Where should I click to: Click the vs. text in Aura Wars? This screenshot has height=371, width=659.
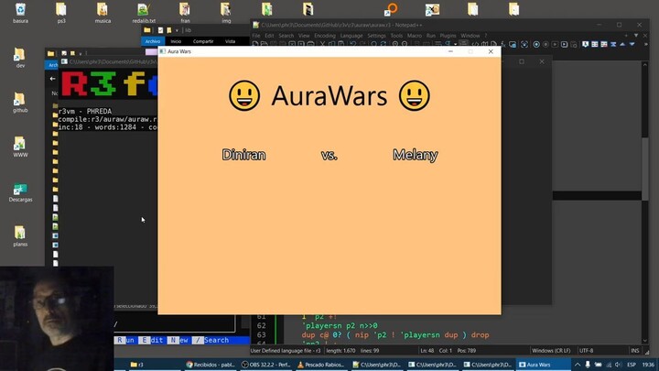[329, 155]
